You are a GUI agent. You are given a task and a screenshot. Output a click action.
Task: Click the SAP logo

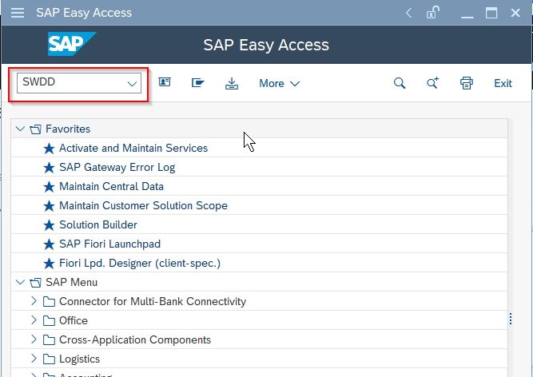[x=72, y=44]
